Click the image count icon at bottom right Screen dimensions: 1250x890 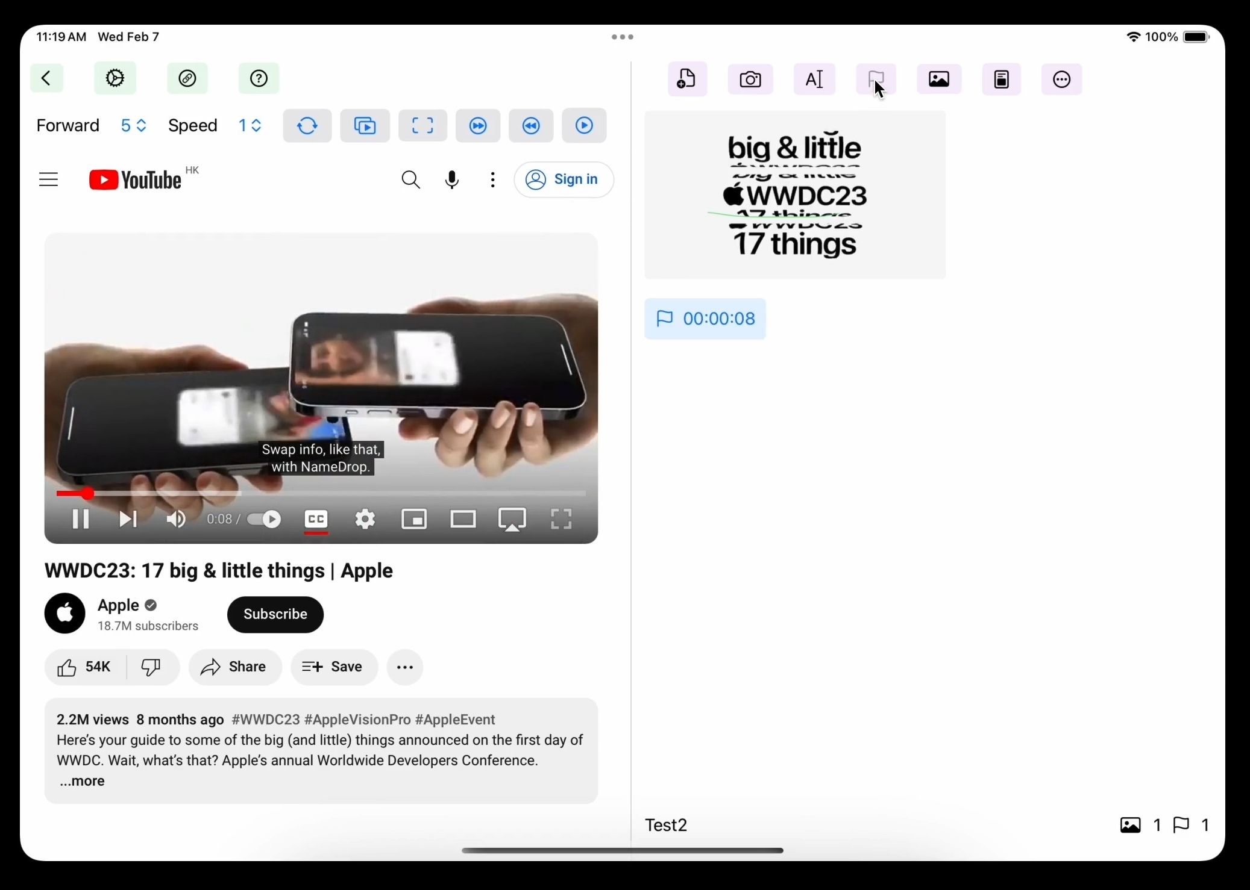click(1131, 826)
